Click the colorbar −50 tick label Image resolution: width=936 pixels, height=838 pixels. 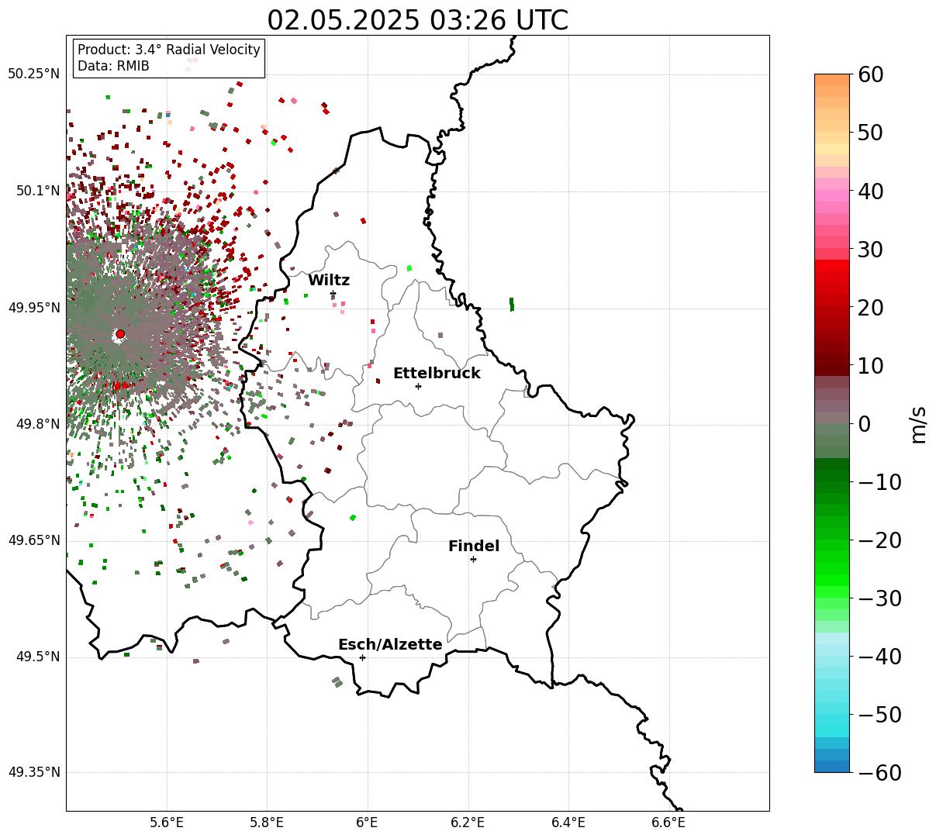879,714
